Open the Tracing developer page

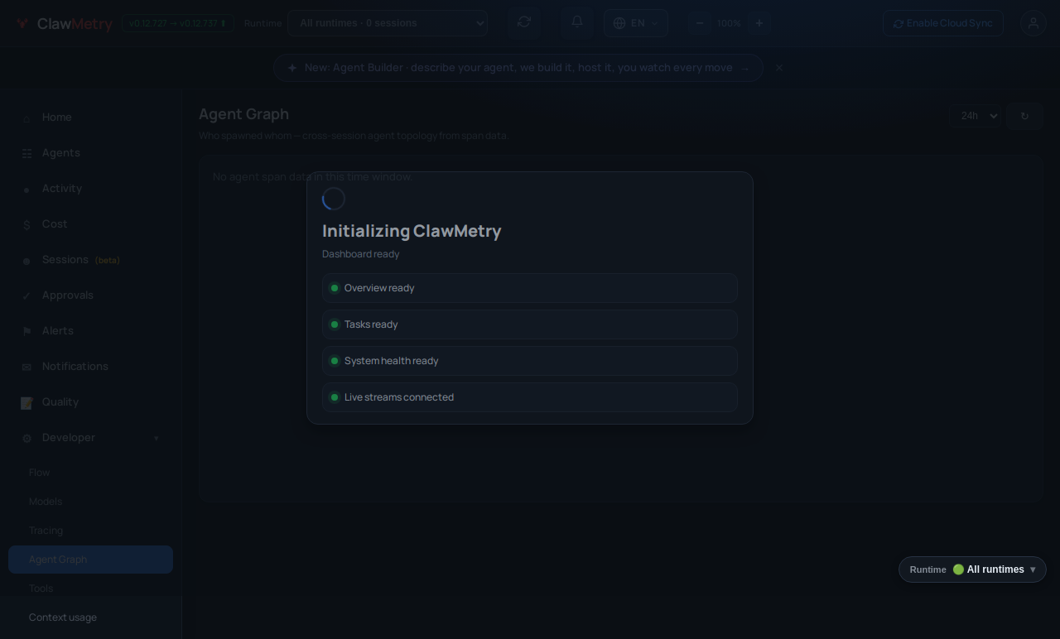pos(46,531)
